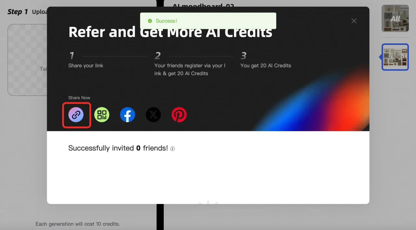Image resolution: width=416 pixels, height=230 pixels.
Task: Click 'Your friends register via your link' text
Action: (190, 69)
